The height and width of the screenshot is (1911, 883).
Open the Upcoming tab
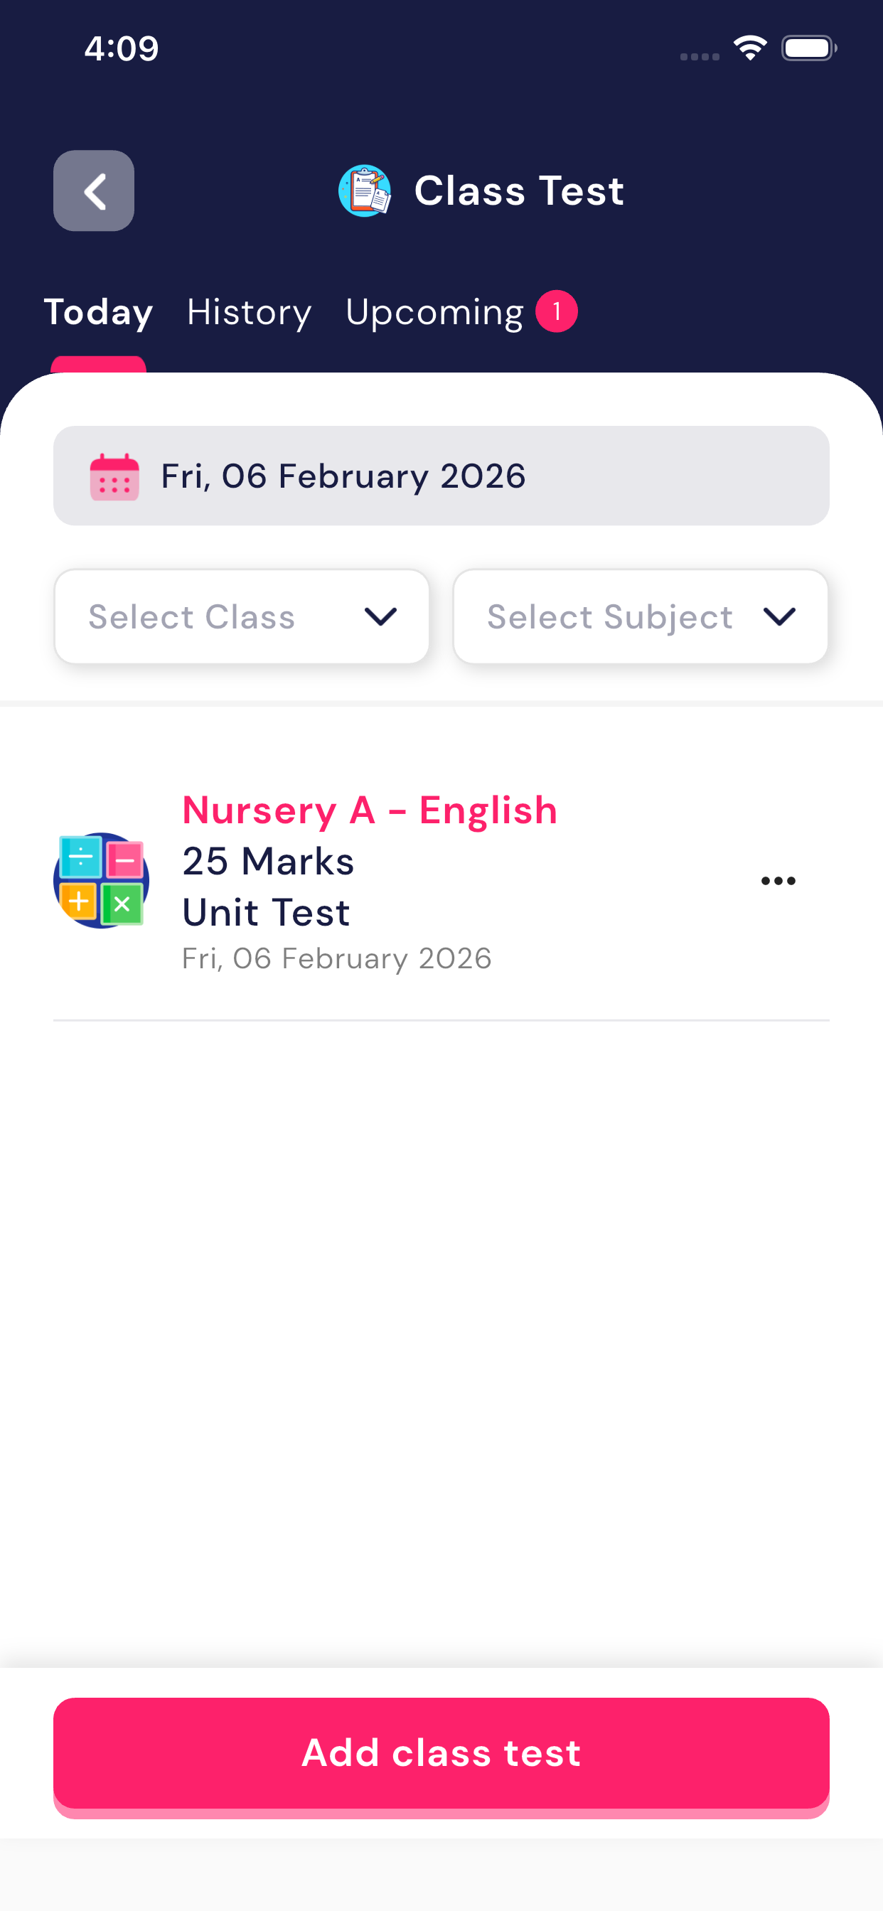435,312
